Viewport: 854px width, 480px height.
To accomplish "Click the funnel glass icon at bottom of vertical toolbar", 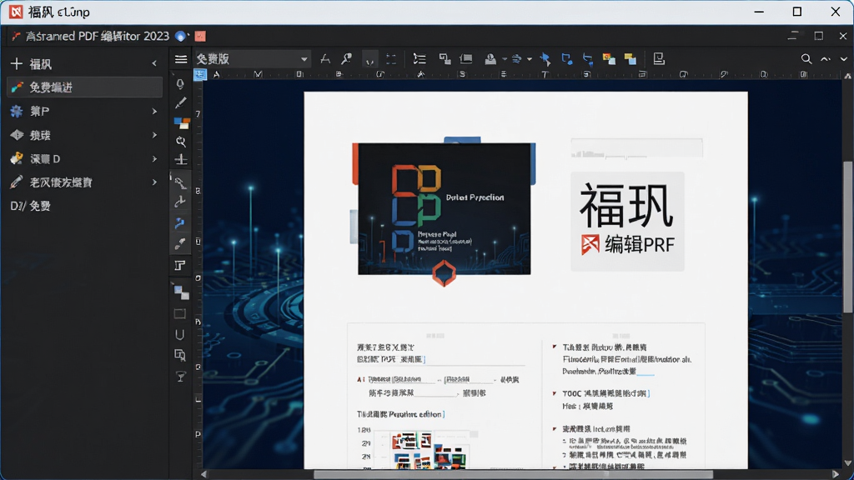I will click(180, 377).
